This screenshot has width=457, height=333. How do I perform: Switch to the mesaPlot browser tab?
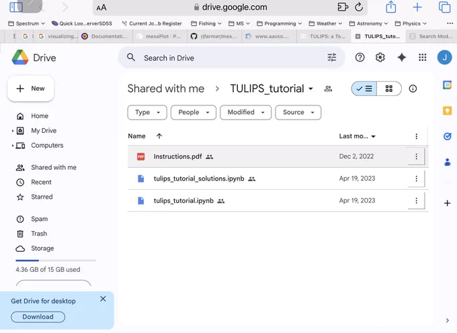point(160,36)
